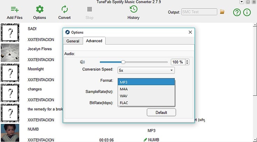Click the volume speaker icon in Options

point(82,62)
